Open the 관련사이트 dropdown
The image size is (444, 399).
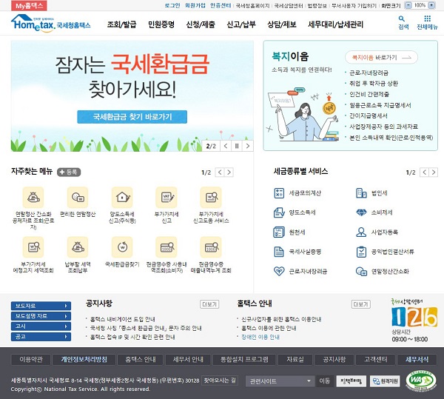point(280,381)
